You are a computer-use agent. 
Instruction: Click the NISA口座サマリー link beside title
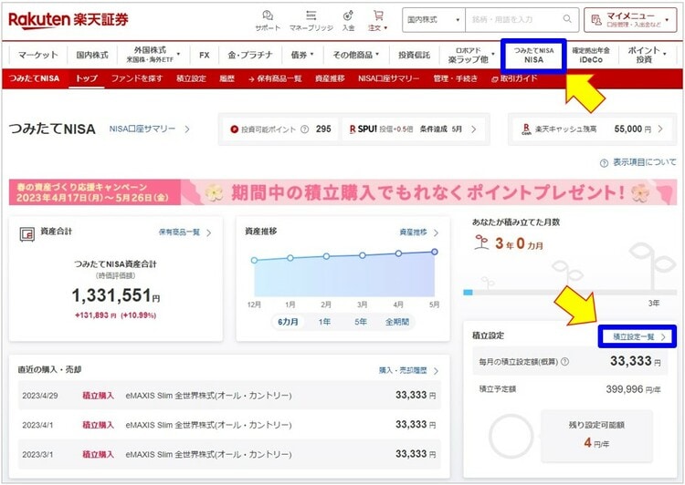click(x=142, y=129)
